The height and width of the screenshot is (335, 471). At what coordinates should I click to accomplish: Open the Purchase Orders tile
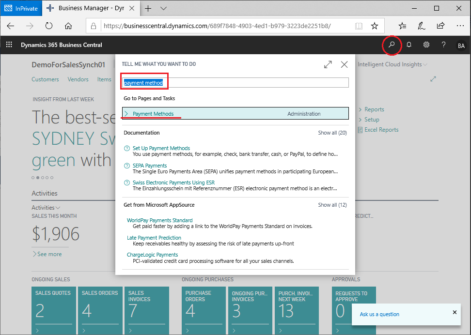coord(204,311)
